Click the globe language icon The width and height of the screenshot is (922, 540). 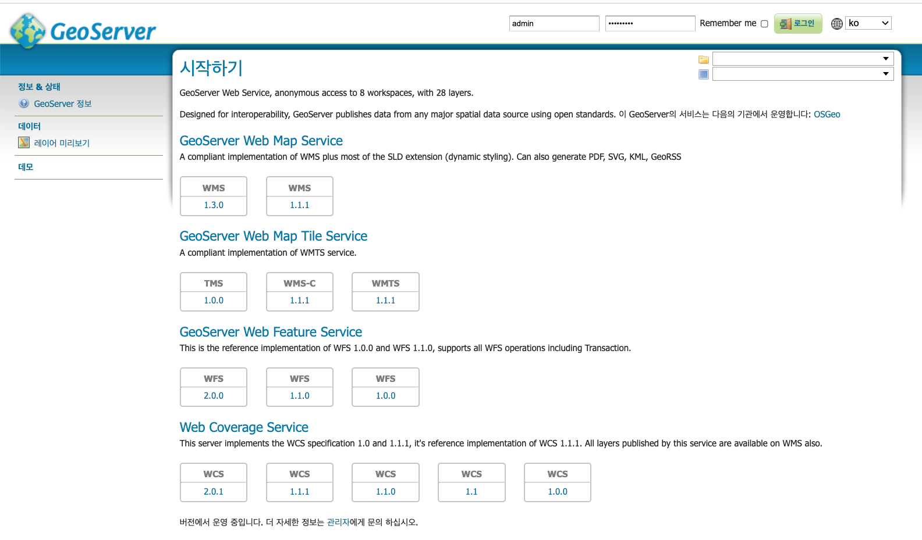coord(837,24)
